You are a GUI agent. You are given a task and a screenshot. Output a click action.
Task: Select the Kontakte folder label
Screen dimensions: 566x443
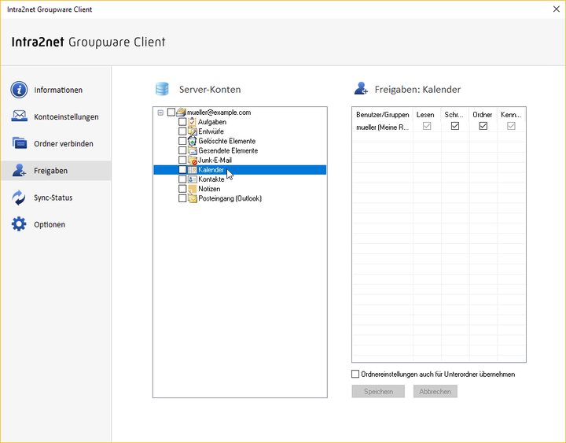click(211, 179)
